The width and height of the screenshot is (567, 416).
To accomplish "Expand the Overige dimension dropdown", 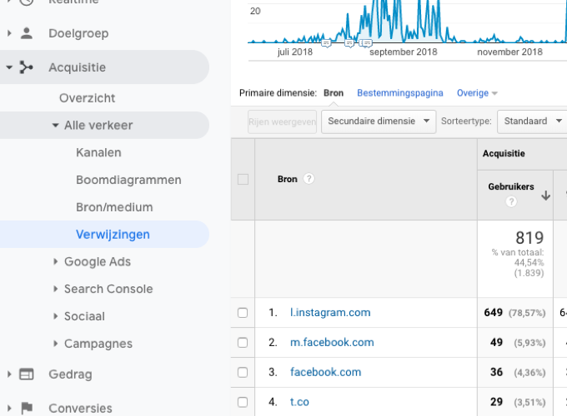I will pyautogui.click(x=477, y=93).
